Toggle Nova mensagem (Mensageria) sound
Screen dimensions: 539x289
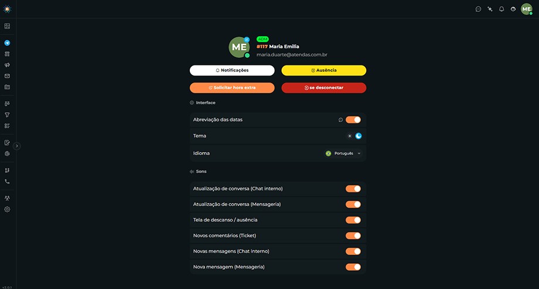coord(353,267)
